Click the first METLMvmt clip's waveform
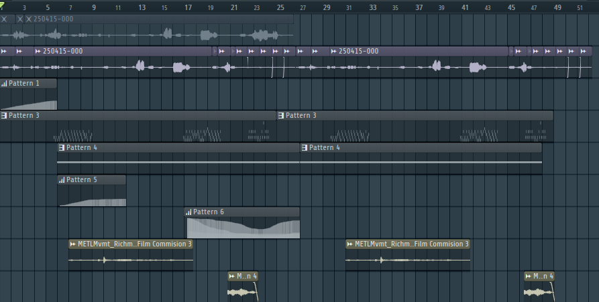Screen dimensions: 599x302 (x=131, y=260)
